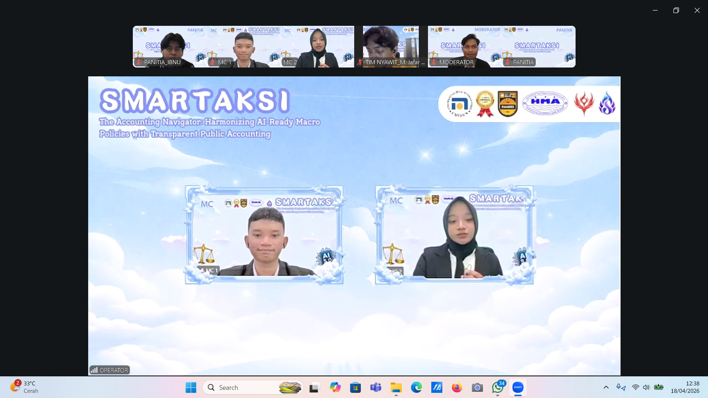Open Wi-Fi quick settings panel
This screenshot has height=398, width=708.
coord(635,387)
